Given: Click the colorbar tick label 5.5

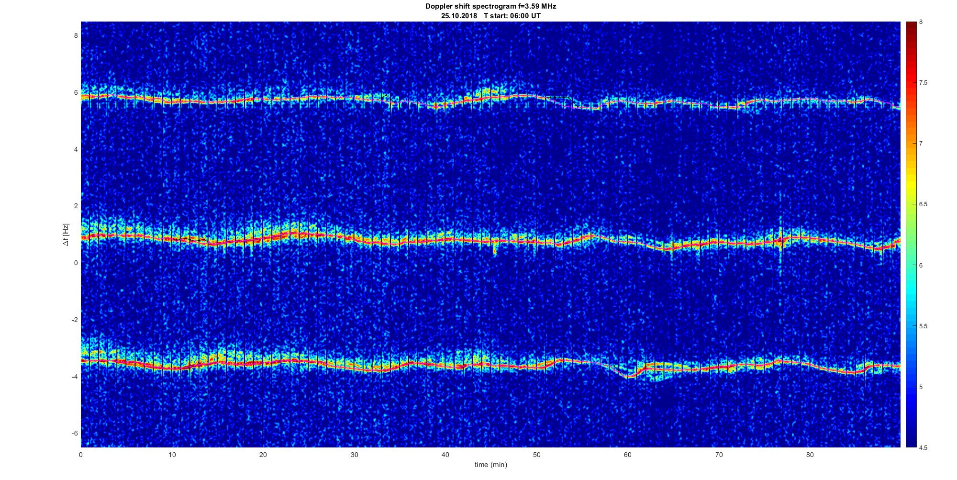Looking at the screenshot, I should point(923,326).
